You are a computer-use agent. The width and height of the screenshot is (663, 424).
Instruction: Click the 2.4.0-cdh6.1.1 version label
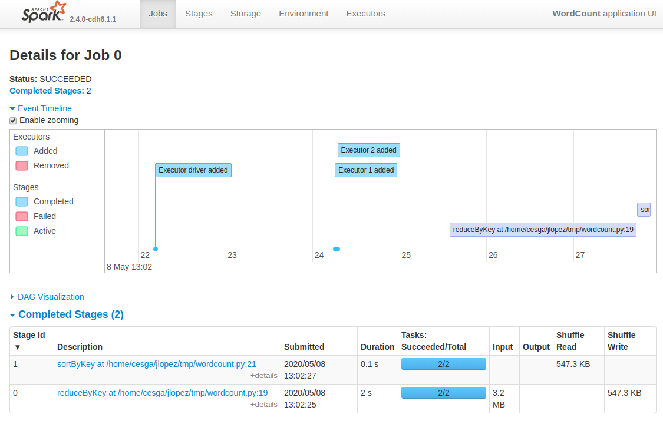click(93, 19)
